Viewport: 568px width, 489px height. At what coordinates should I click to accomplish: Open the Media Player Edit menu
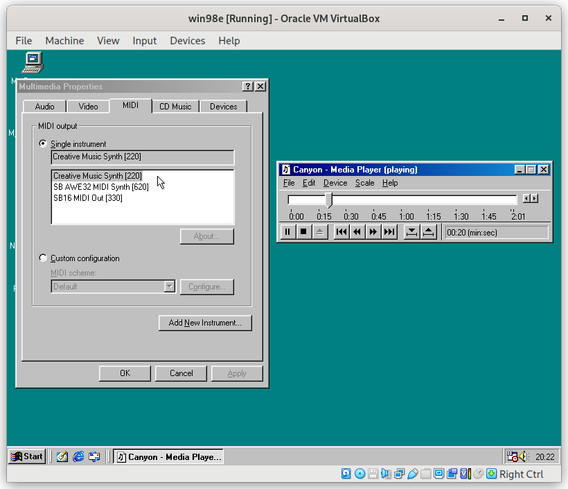tap(309, 183)
